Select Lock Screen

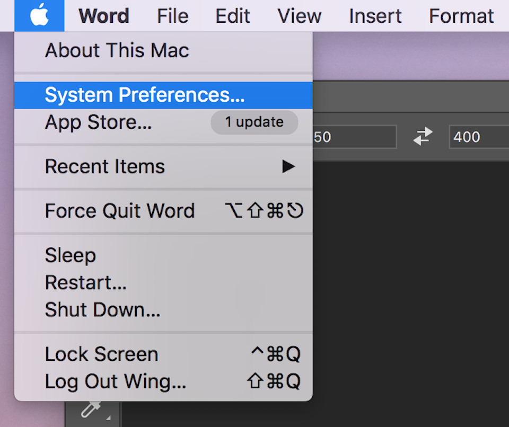(x=101, y=354)
